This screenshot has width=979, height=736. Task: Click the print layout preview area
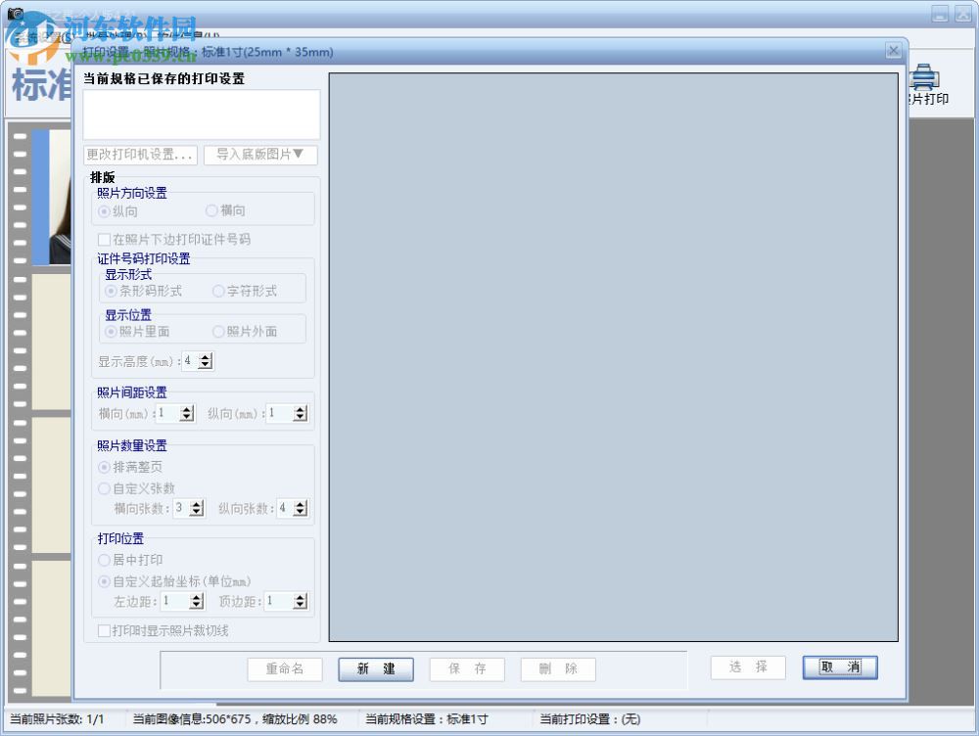[613, 357]
